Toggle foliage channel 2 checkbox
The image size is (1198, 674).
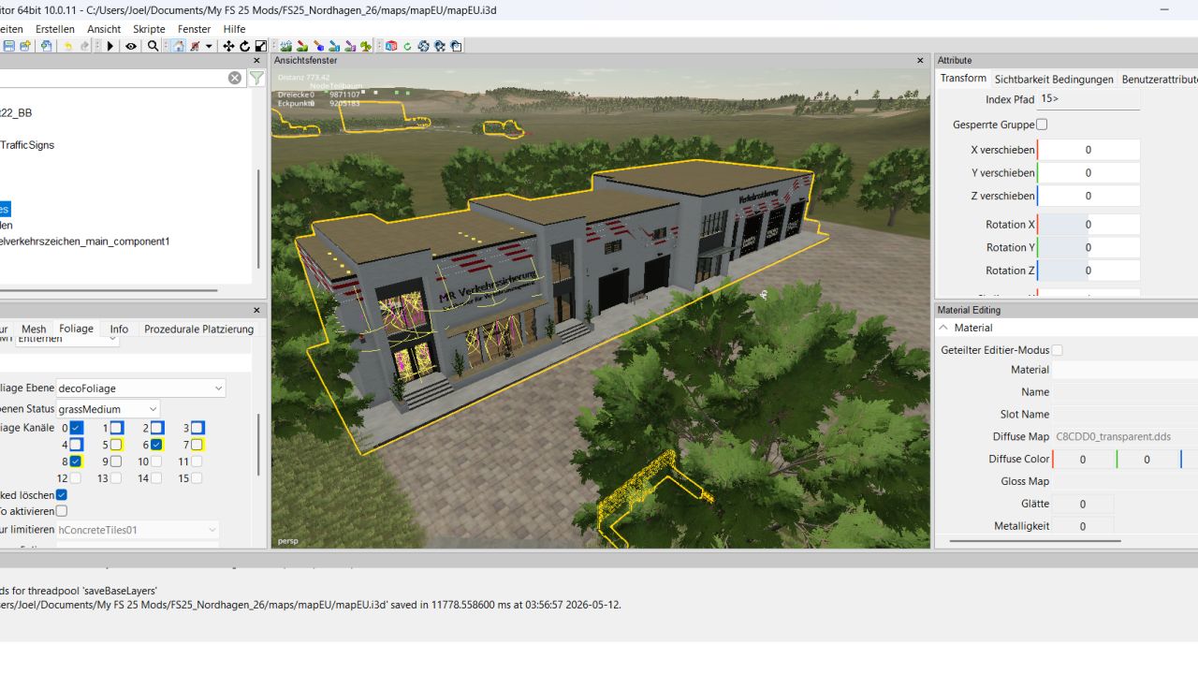point(157,428)
